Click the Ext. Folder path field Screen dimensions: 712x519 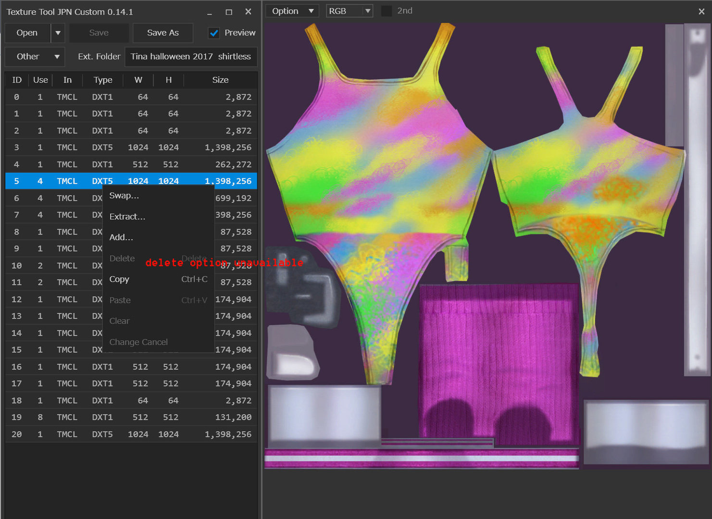(x=191, y=56)
